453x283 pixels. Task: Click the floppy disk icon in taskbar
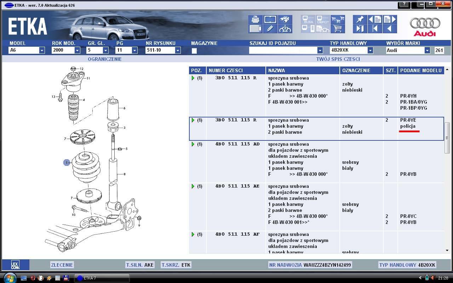click(x=66, y=278)
